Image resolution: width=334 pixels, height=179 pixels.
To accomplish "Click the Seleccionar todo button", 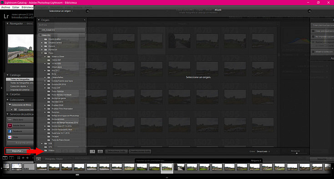I will coord(116,151).
